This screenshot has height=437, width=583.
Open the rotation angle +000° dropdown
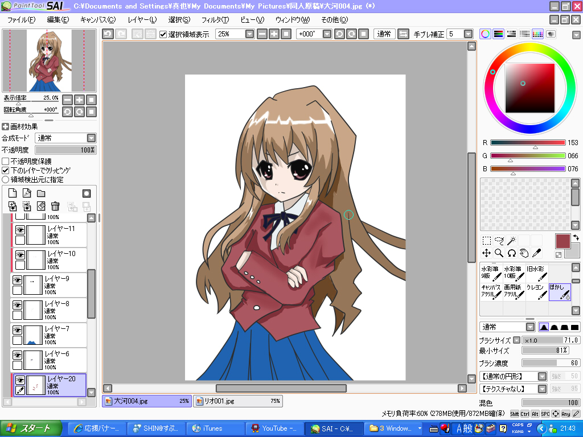[x=327, y=34]
